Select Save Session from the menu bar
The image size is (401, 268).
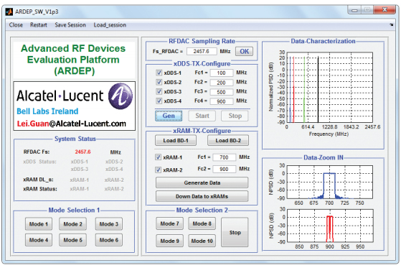[70, 25]
